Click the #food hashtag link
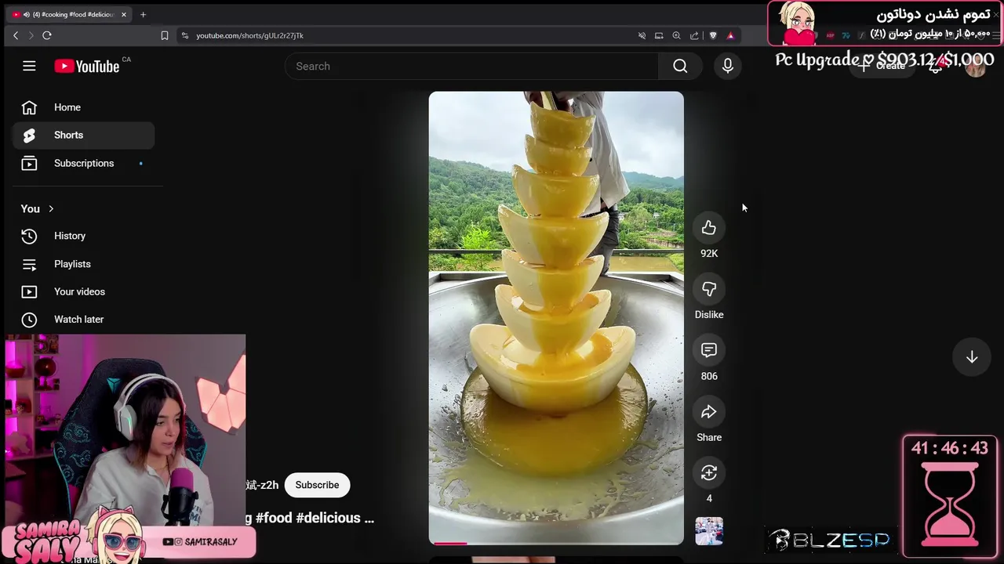1004x564 pixels. click(x=274, y=518)
